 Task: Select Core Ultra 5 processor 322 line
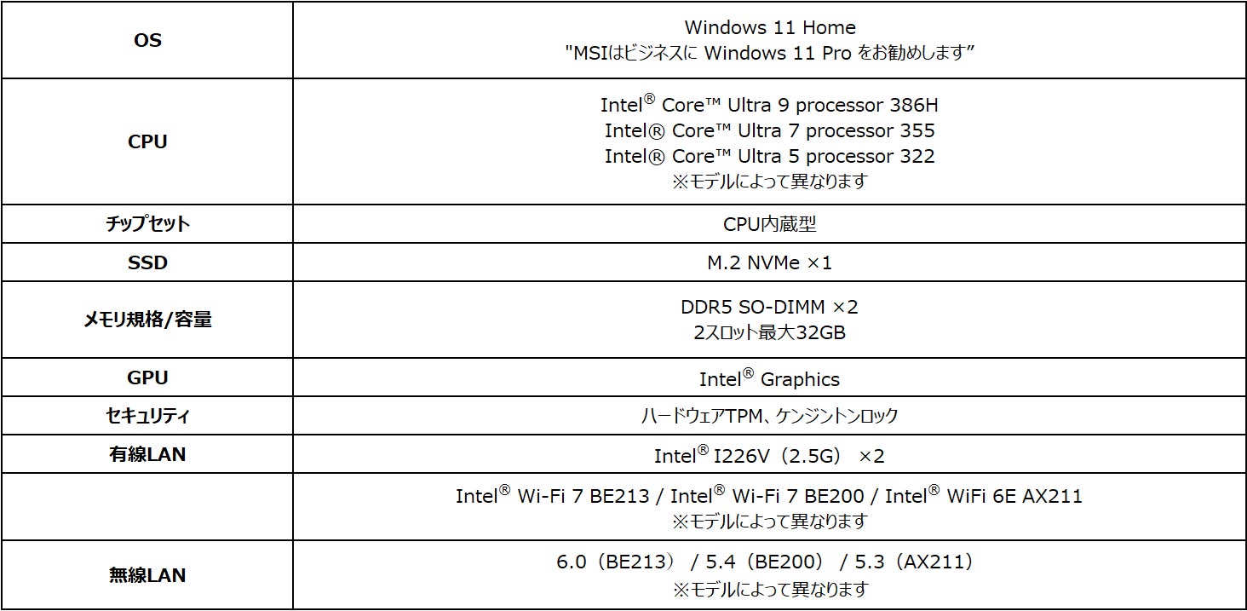[769, 156]
